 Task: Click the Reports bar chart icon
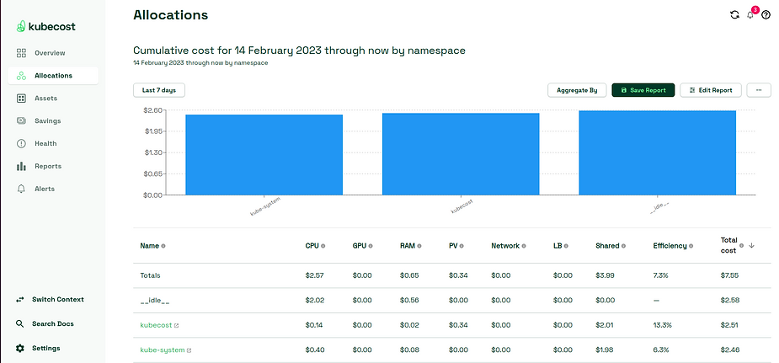coord(21,167)
